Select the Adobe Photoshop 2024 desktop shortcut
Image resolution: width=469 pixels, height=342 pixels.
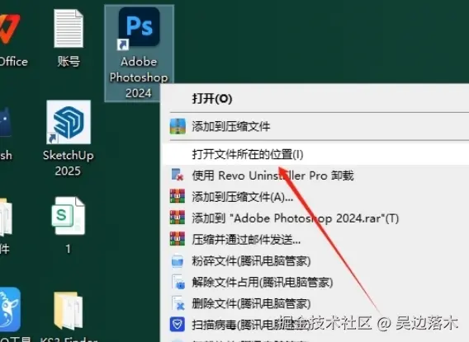tap(139, 53)
